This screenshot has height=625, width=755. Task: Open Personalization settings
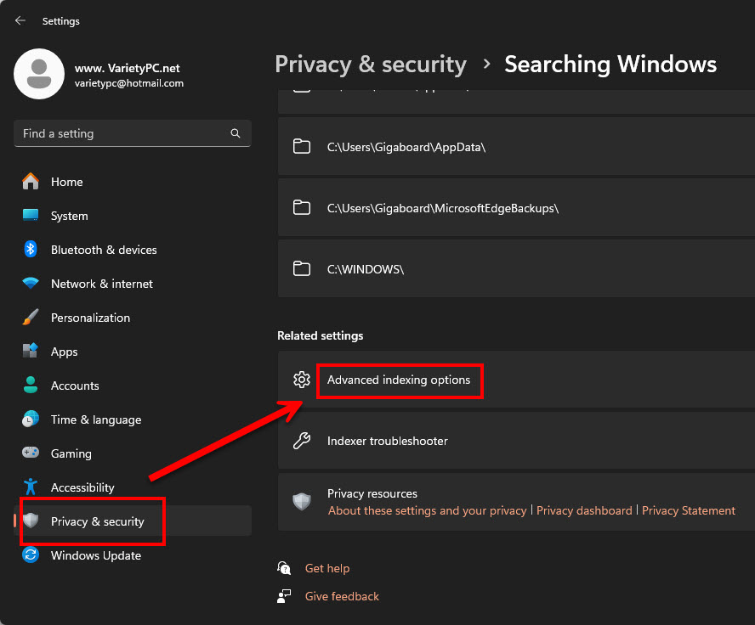click(133, 318)
